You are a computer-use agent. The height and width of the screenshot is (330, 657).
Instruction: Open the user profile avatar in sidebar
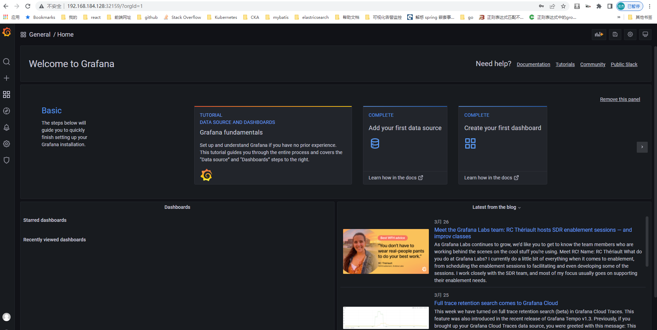tap(7, 317)
